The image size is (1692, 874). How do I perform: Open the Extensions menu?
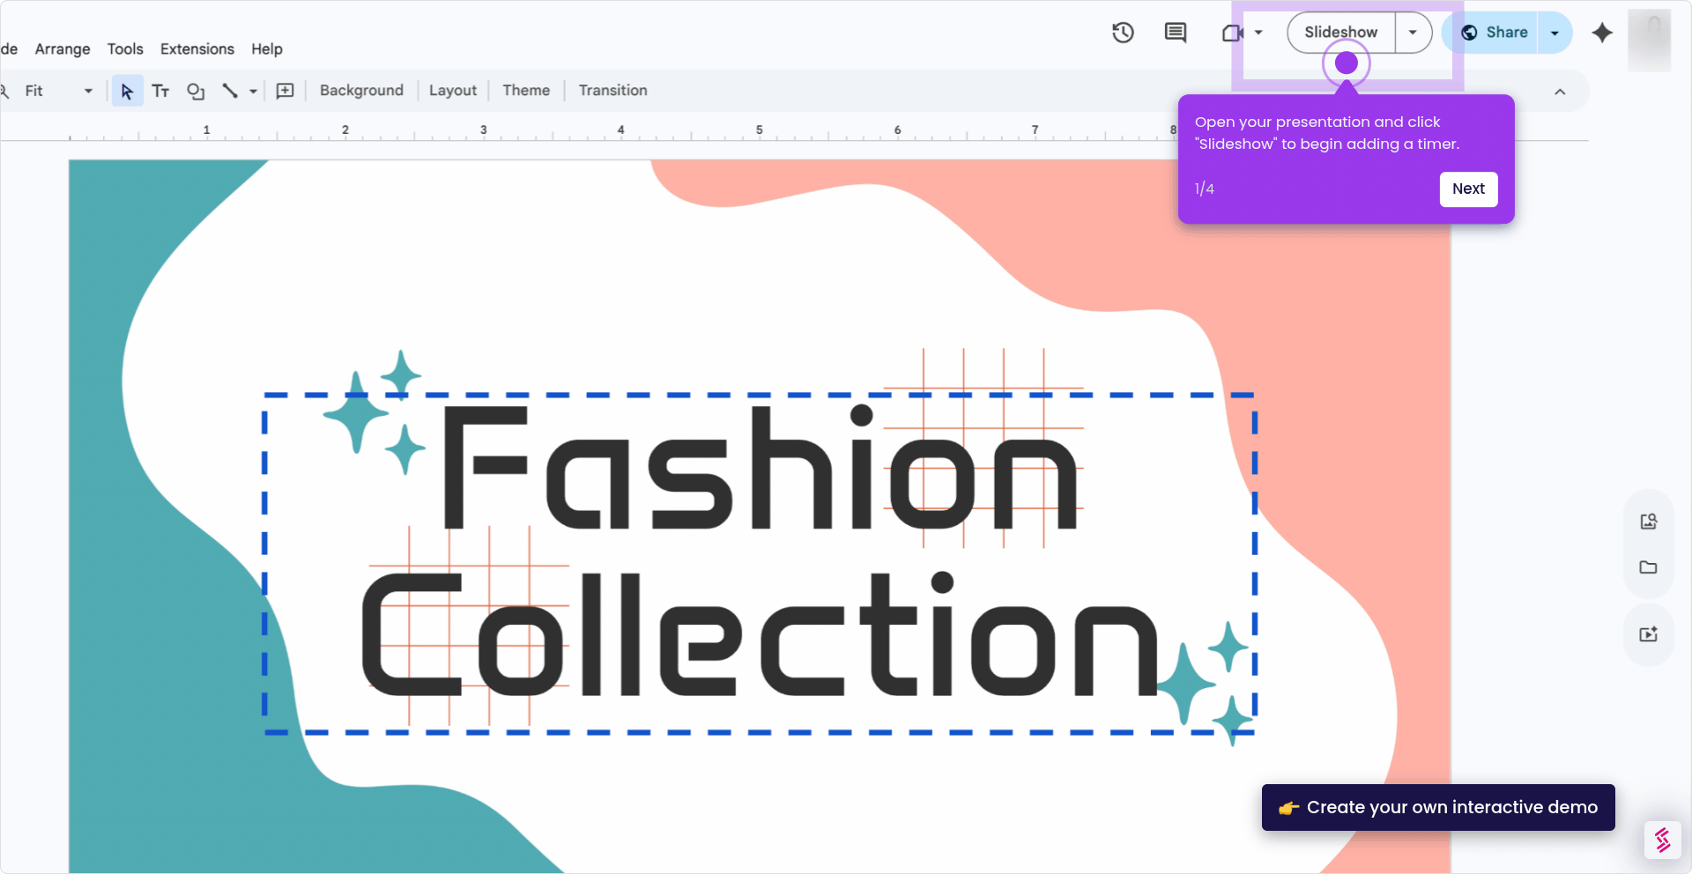click(x=197, y=49)
